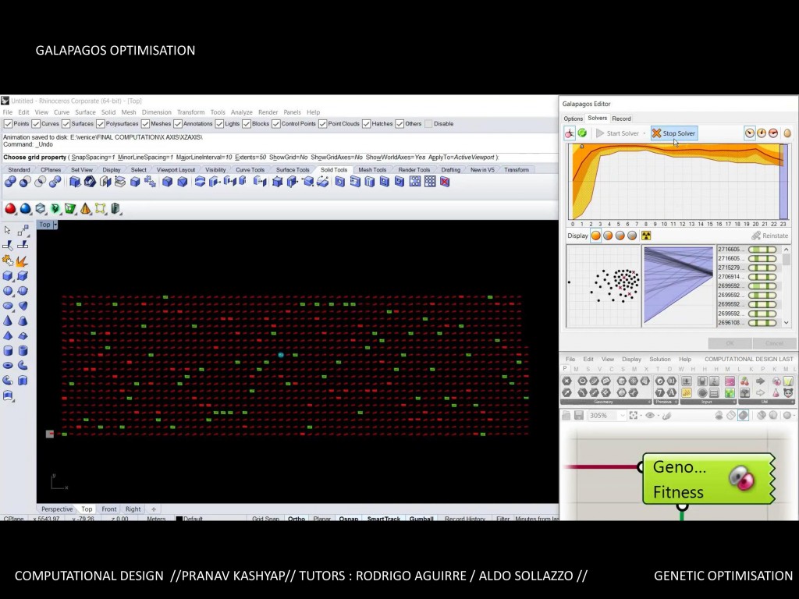Click the radiation symbol display icon
The width and height of the screenshot is (799, 599).
(x=645, y=236)
